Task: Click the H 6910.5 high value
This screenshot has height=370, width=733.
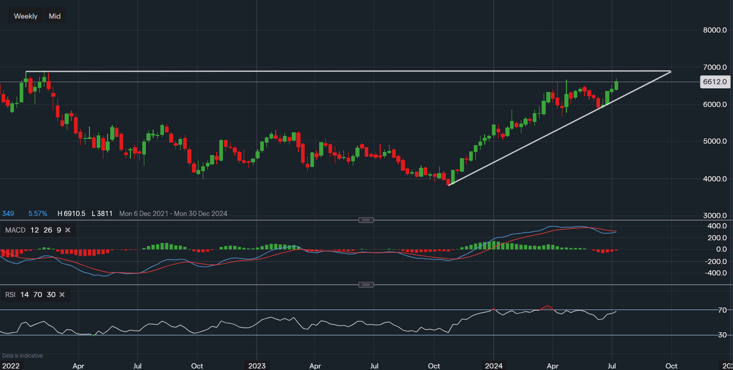Action: (x=71, y=213)
